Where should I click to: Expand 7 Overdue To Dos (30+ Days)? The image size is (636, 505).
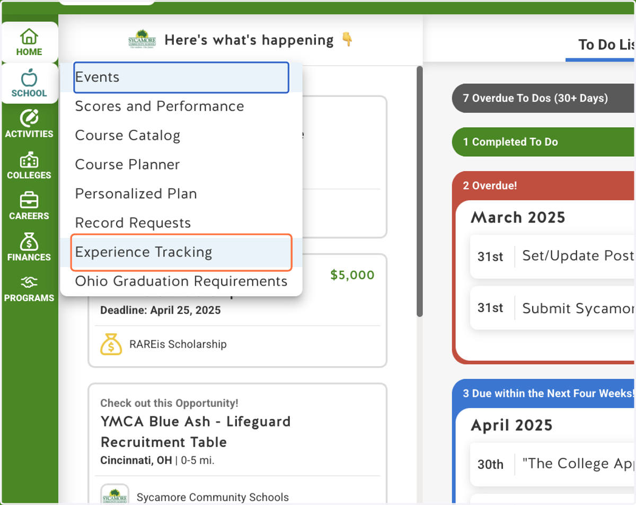(544, 98)
